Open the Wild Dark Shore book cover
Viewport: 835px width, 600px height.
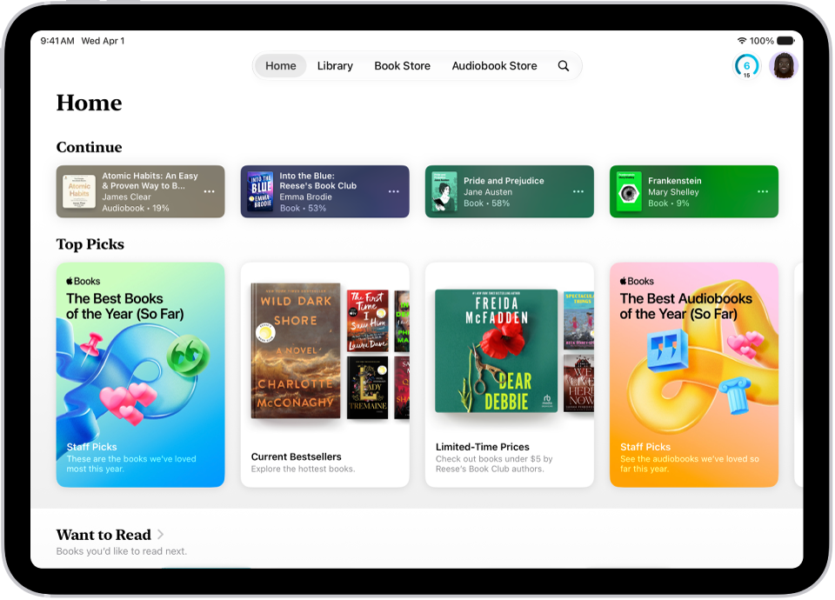point(296,350)
